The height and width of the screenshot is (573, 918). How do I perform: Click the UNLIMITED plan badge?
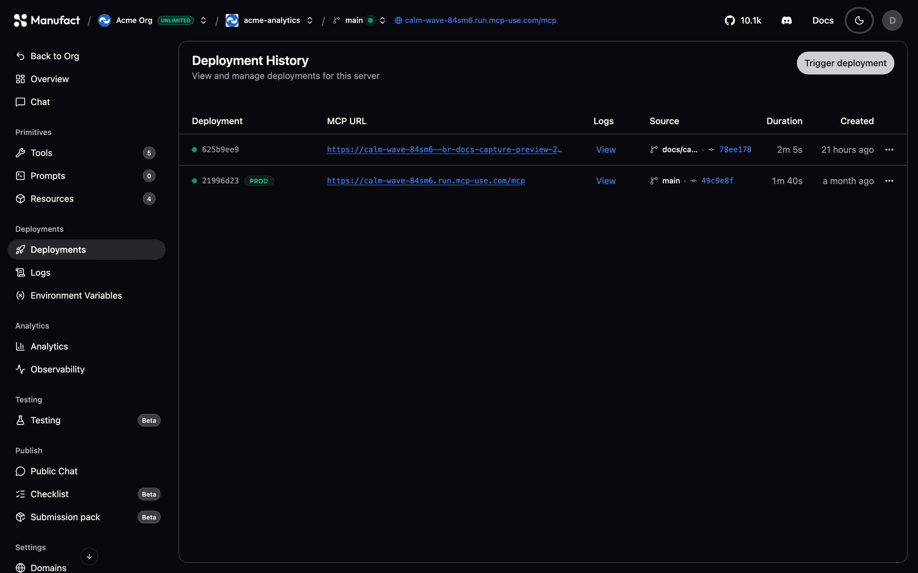point(176,20)
